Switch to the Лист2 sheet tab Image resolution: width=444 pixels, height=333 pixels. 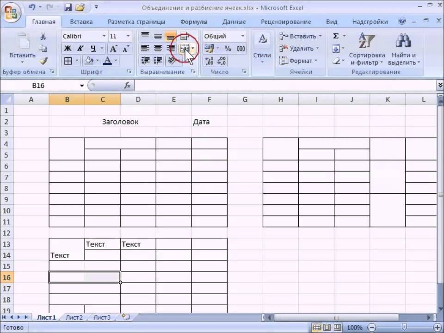point(74,317)
